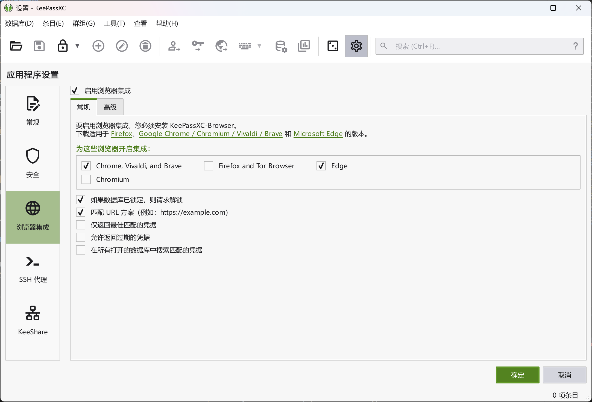The height and width of the screenshot is (402, 592).
Task: Copy URL with globe arrow icon
Action: click(221, 46)
